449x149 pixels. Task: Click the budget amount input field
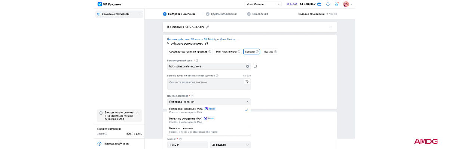pyautogui.click(x=187, y=145)
